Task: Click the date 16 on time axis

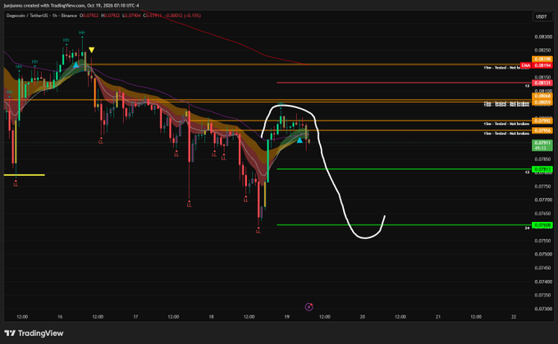Action: 60,317
